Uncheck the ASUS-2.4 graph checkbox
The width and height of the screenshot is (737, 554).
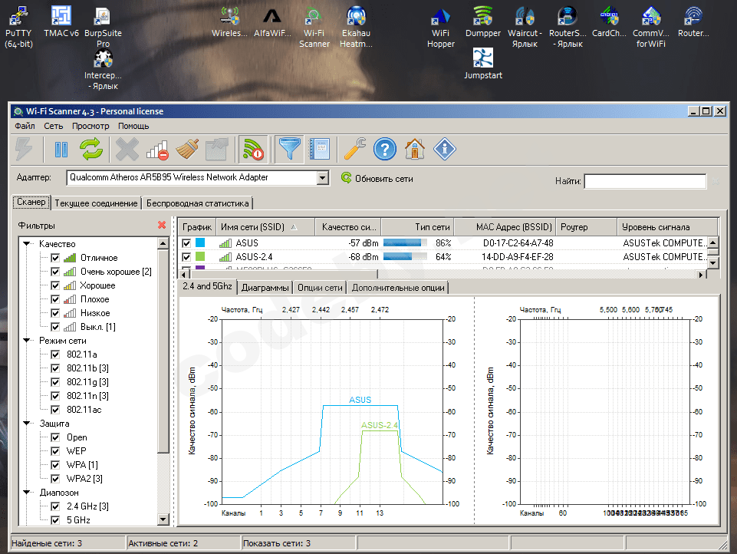click(x=186, y=257)
